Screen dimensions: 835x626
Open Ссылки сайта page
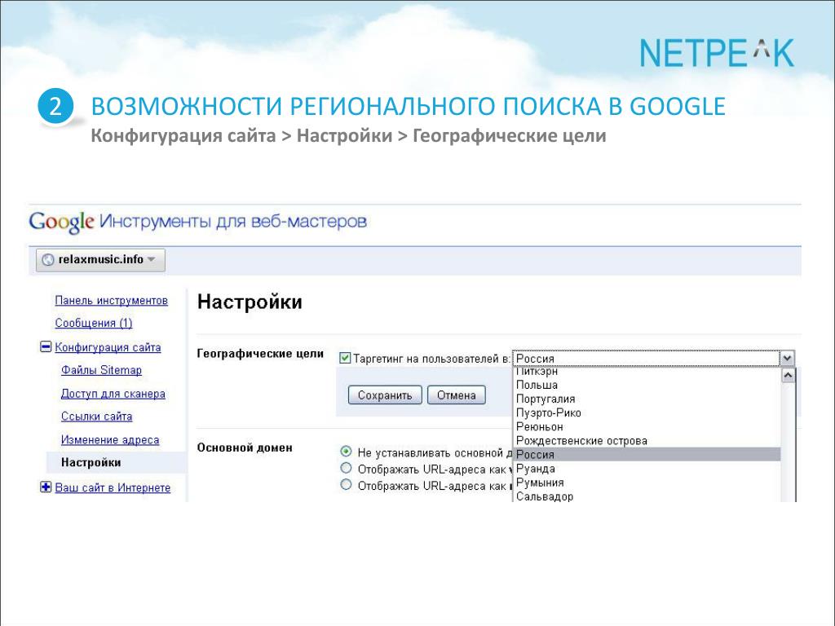tap(96, 417)
